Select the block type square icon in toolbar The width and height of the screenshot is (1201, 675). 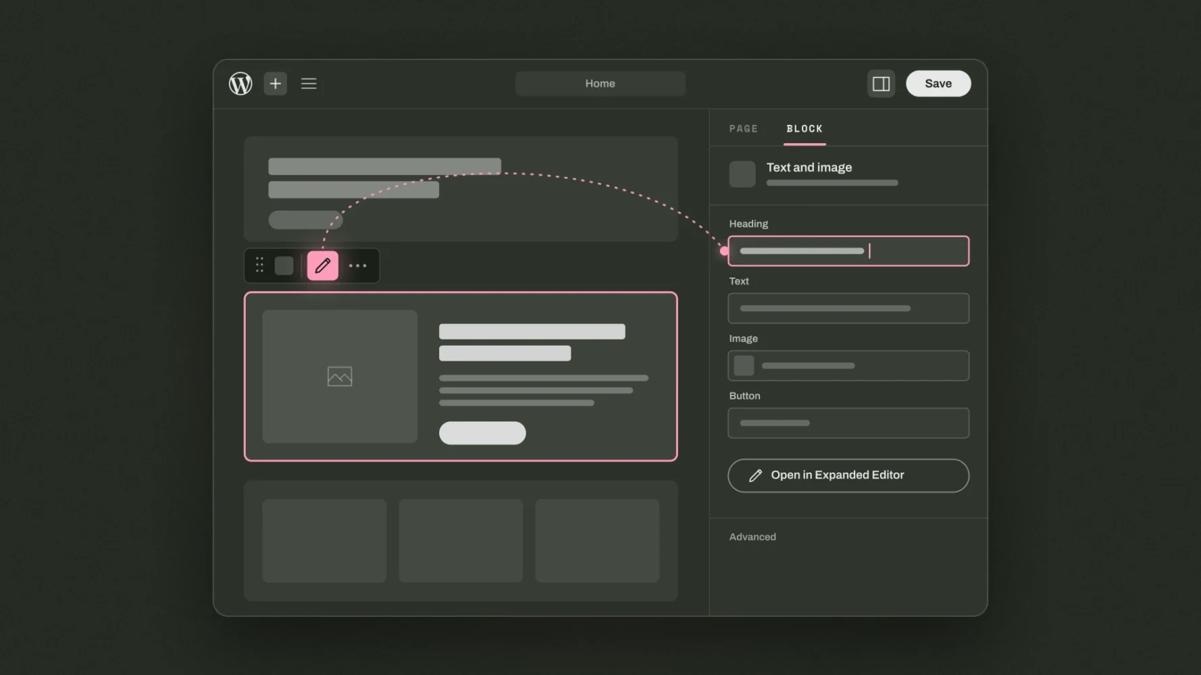pos(284,266)
